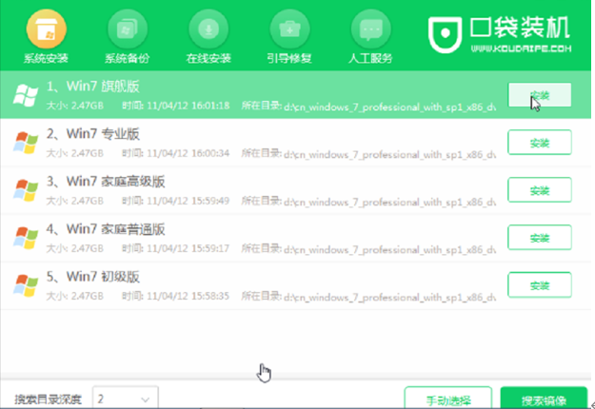This screenshot has width=595, height=409.
Task: Click Windows logo beside Win7 专业版
Action: pyautogui.click(x=26, y=143)
